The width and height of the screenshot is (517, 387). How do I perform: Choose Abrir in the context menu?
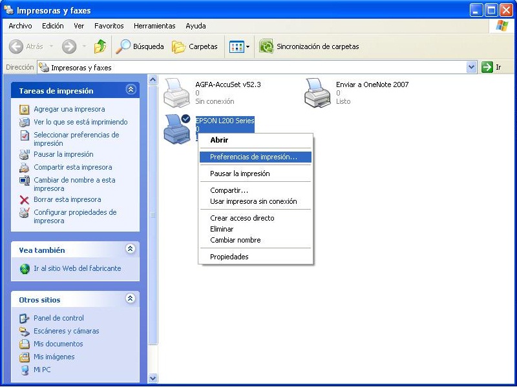point(255,140)
